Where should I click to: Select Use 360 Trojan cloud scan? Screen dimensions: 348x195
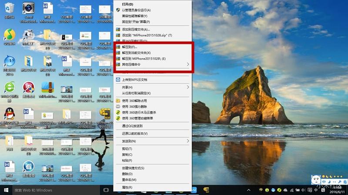[152, 112]
